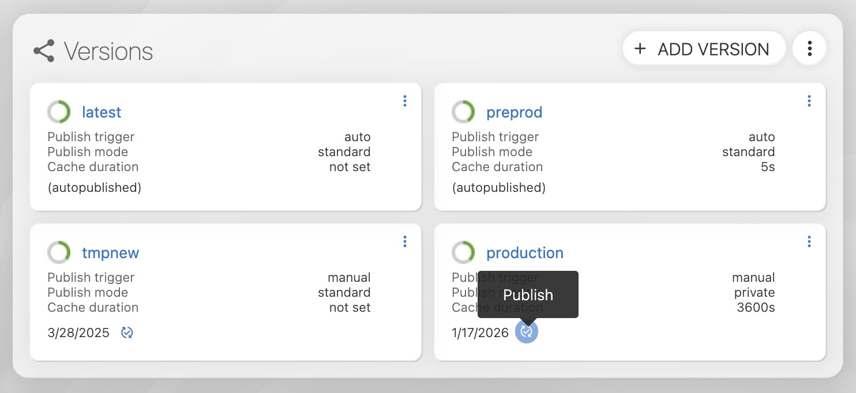
Task: Open the latest version link
Action: [102, 112]
